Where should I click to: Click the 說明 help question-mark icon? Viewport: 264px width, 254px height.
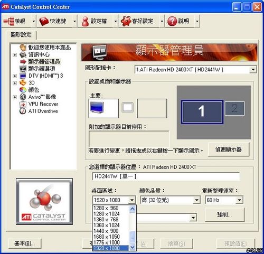click(x=172, y=21)
